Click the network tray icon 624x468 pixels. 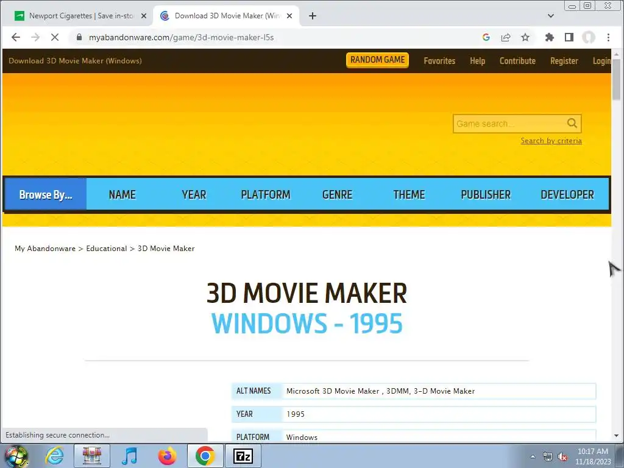pos(548,457)
